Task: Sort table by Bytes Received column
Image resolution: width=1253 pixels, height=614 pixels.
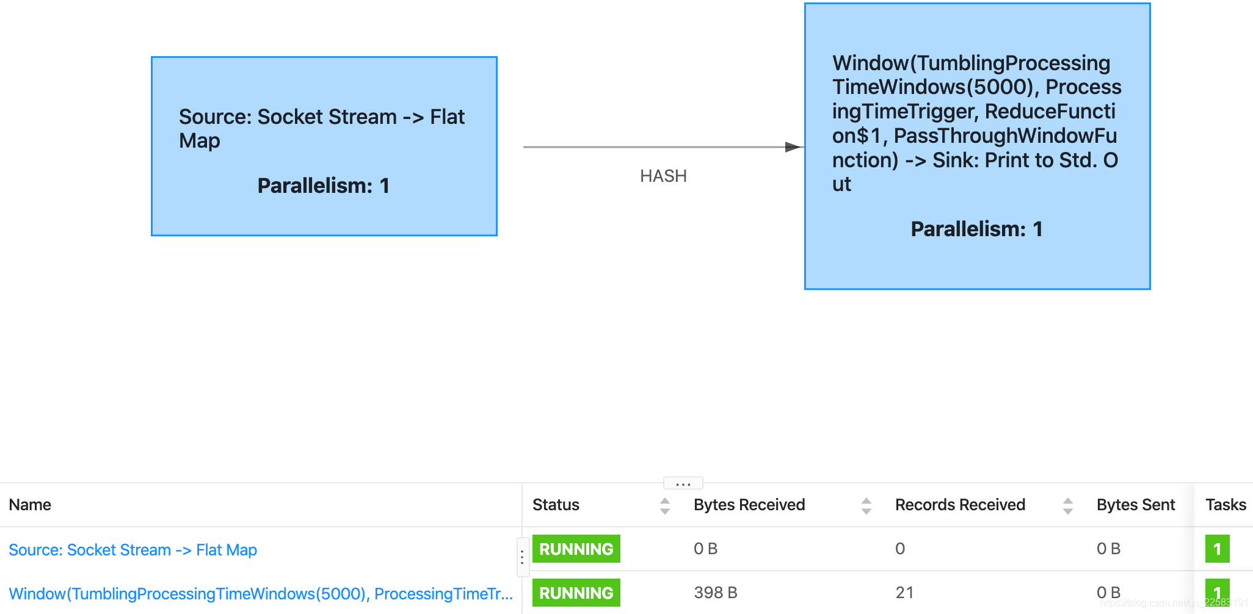Action: (866, 505)
